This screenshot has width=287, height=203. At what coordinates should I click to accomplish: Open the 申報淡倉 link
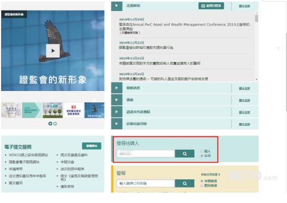(x=67, y=162)
